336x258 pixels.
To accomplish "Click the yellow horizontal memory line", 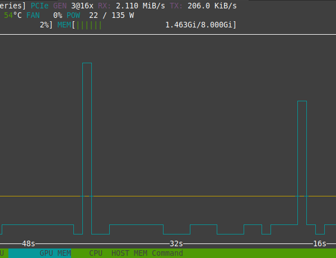I will point(168,196).
